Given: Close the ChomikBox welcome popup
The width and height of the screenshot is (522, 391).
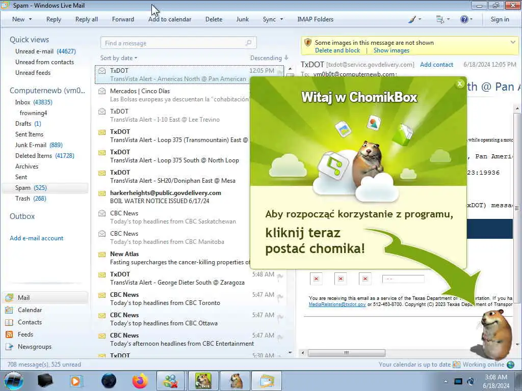Looking at the screenshot, I should click(460, 84).
